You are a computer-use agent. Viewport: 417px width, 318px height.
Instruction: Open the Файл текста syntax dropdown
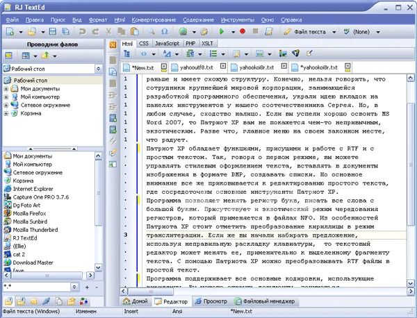[334, 32]
